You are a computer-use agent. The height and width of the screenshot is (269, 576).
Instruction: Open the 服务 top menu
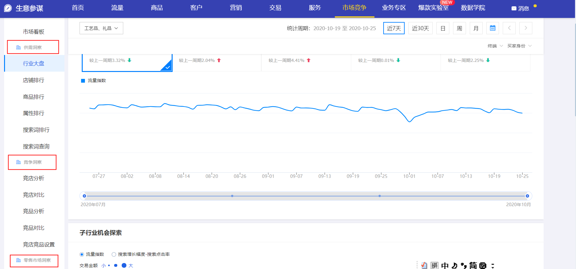pos(315,8)
